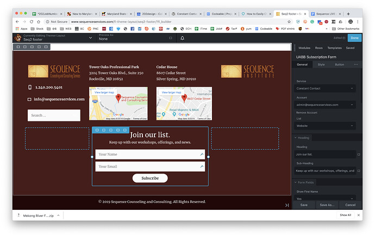
Task: Open the Chrome three-dot menu
Action: 358,22
